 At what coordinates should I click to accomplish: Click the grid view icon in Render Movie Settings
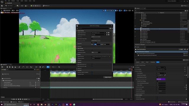click(110, 29)
